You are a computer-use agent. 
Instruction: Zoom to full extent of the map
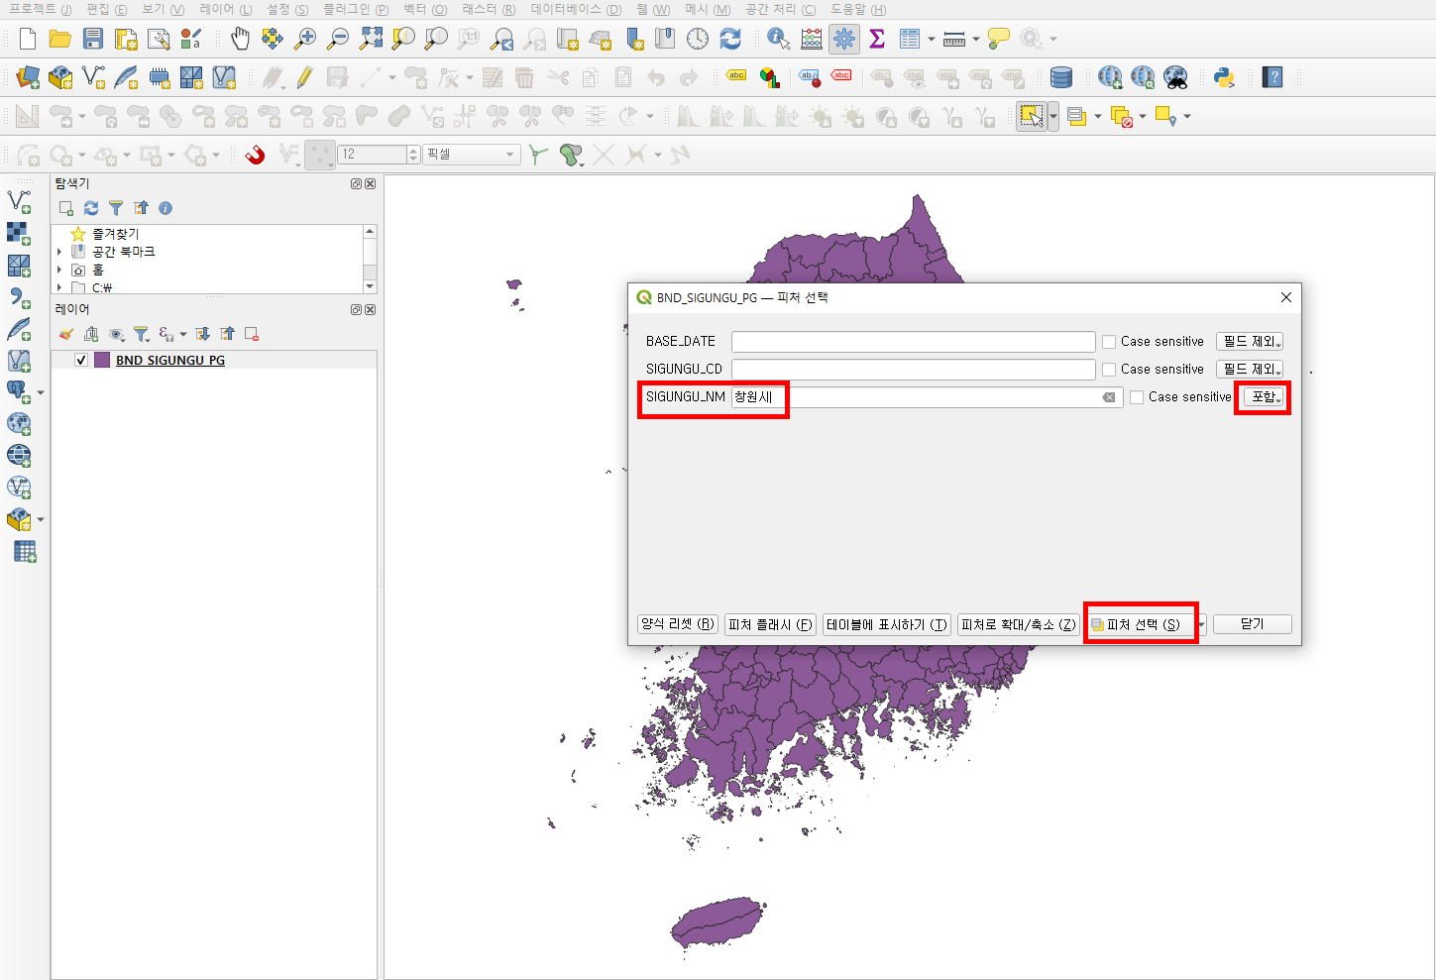371,39
